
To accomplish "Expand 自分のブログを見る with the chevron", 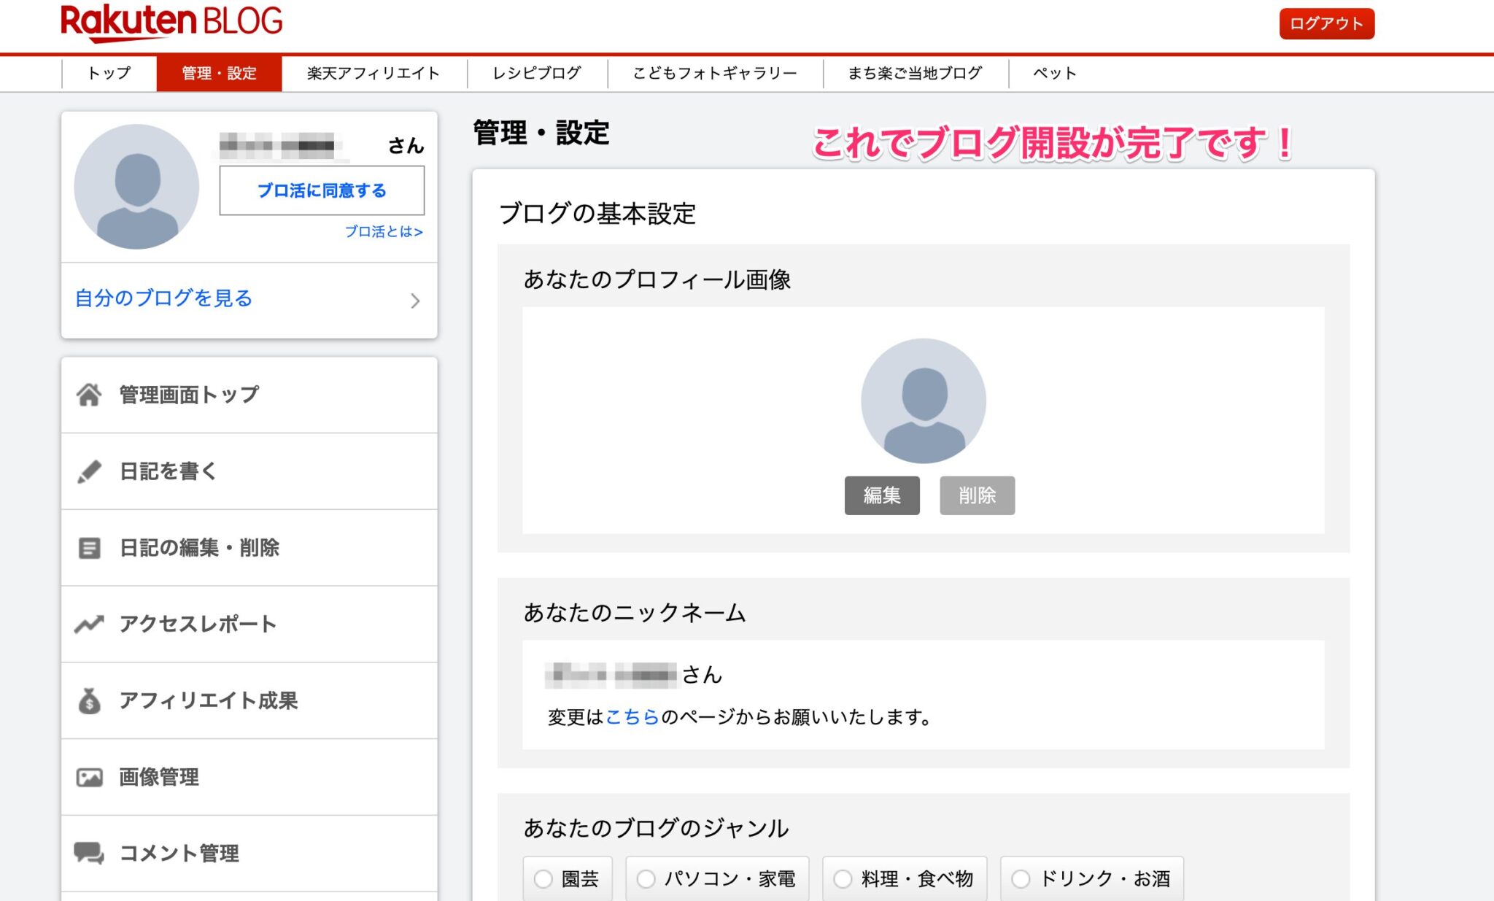I will 414,301.
